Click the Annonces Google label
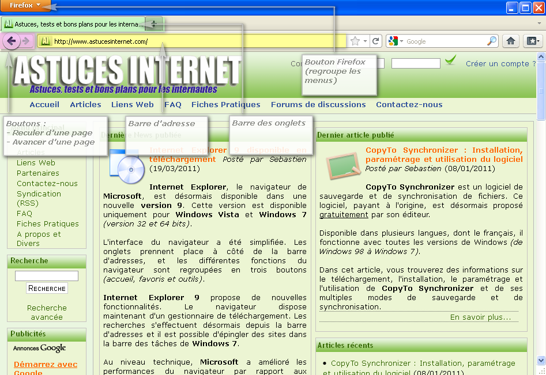The height and width of the screenshot is (375, 546). click(39, 348)
